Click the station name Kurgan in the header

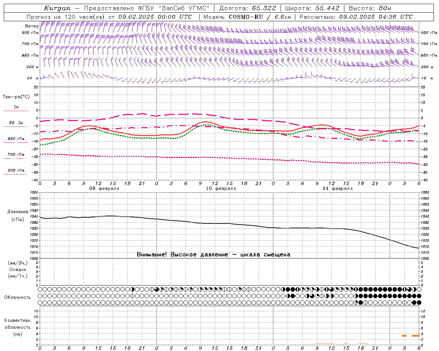click(x=57, y=8)
